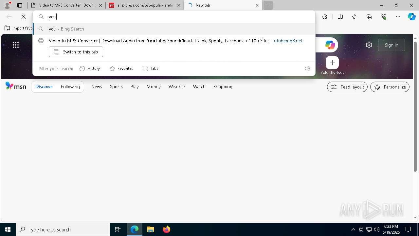Open the tab actions menu icon
The image size is (419, 236).
tap(20, 5)
